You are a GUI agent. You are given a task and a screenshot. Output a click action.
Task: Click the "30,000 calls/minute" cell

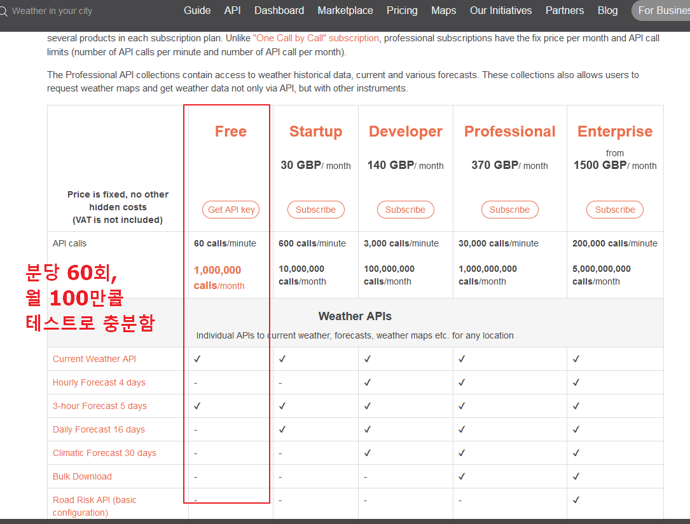pyautogui.click(x=498, y=243)
